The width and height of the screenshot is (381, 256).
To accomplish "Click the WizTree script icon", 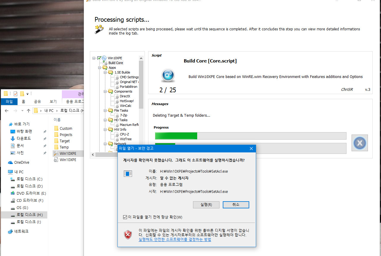I will (x=117, y=139).
